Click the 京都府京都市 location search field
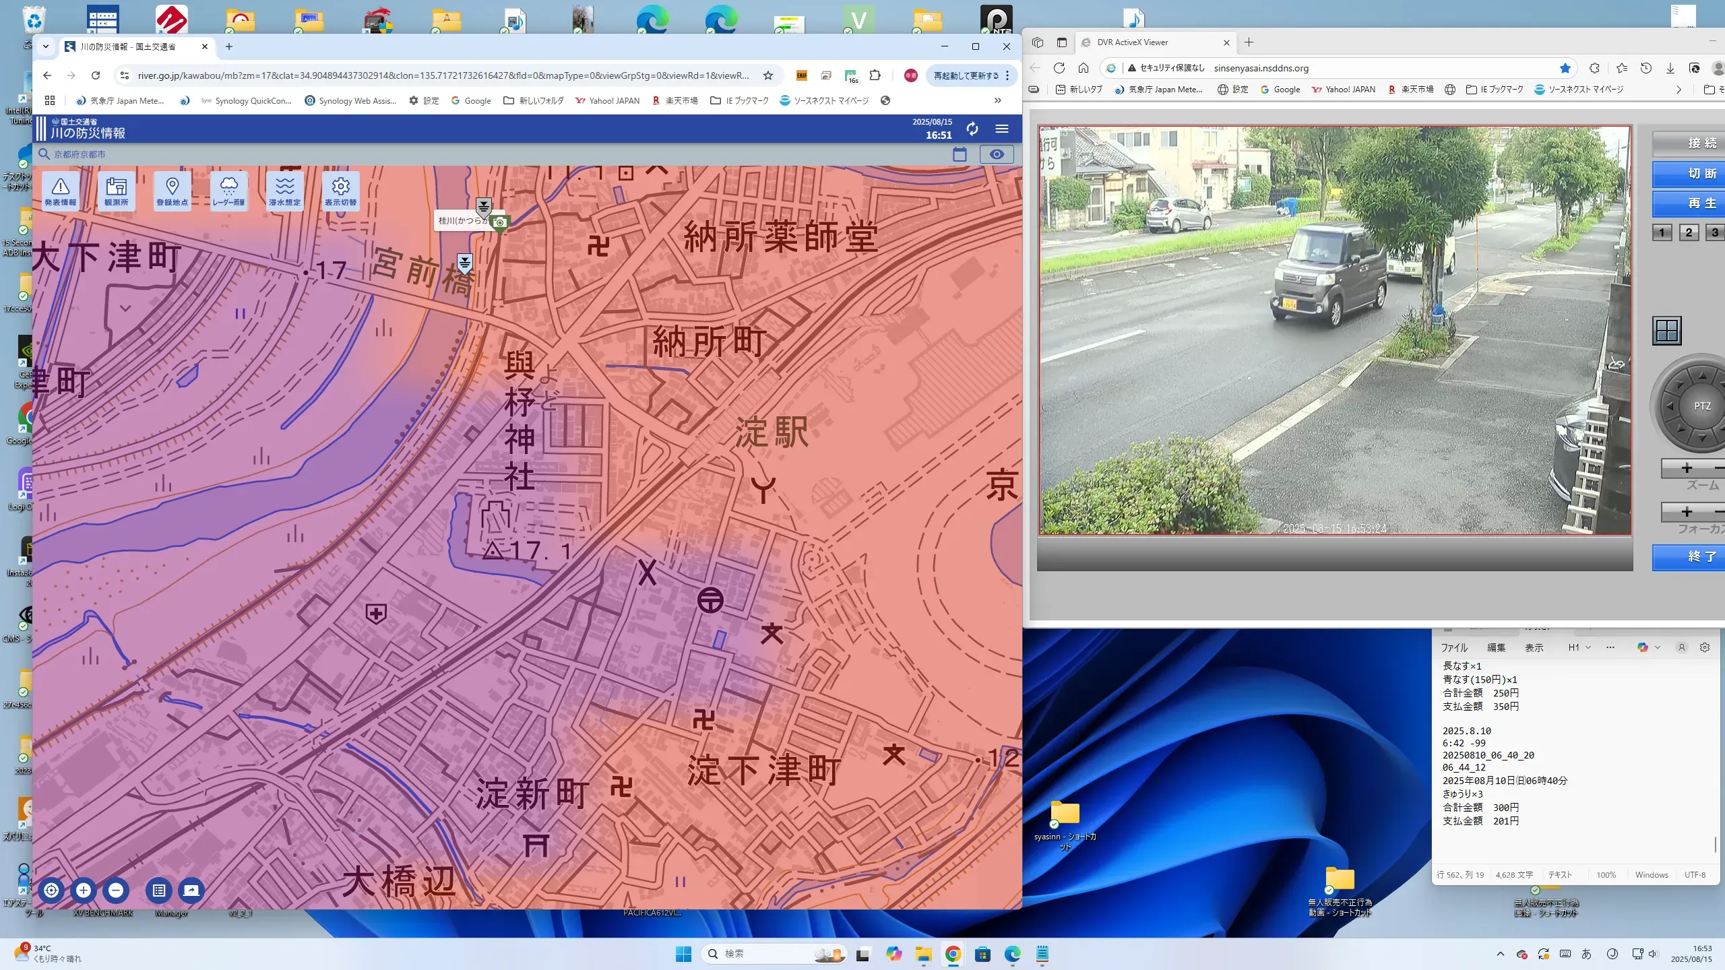 coord(80,154)
